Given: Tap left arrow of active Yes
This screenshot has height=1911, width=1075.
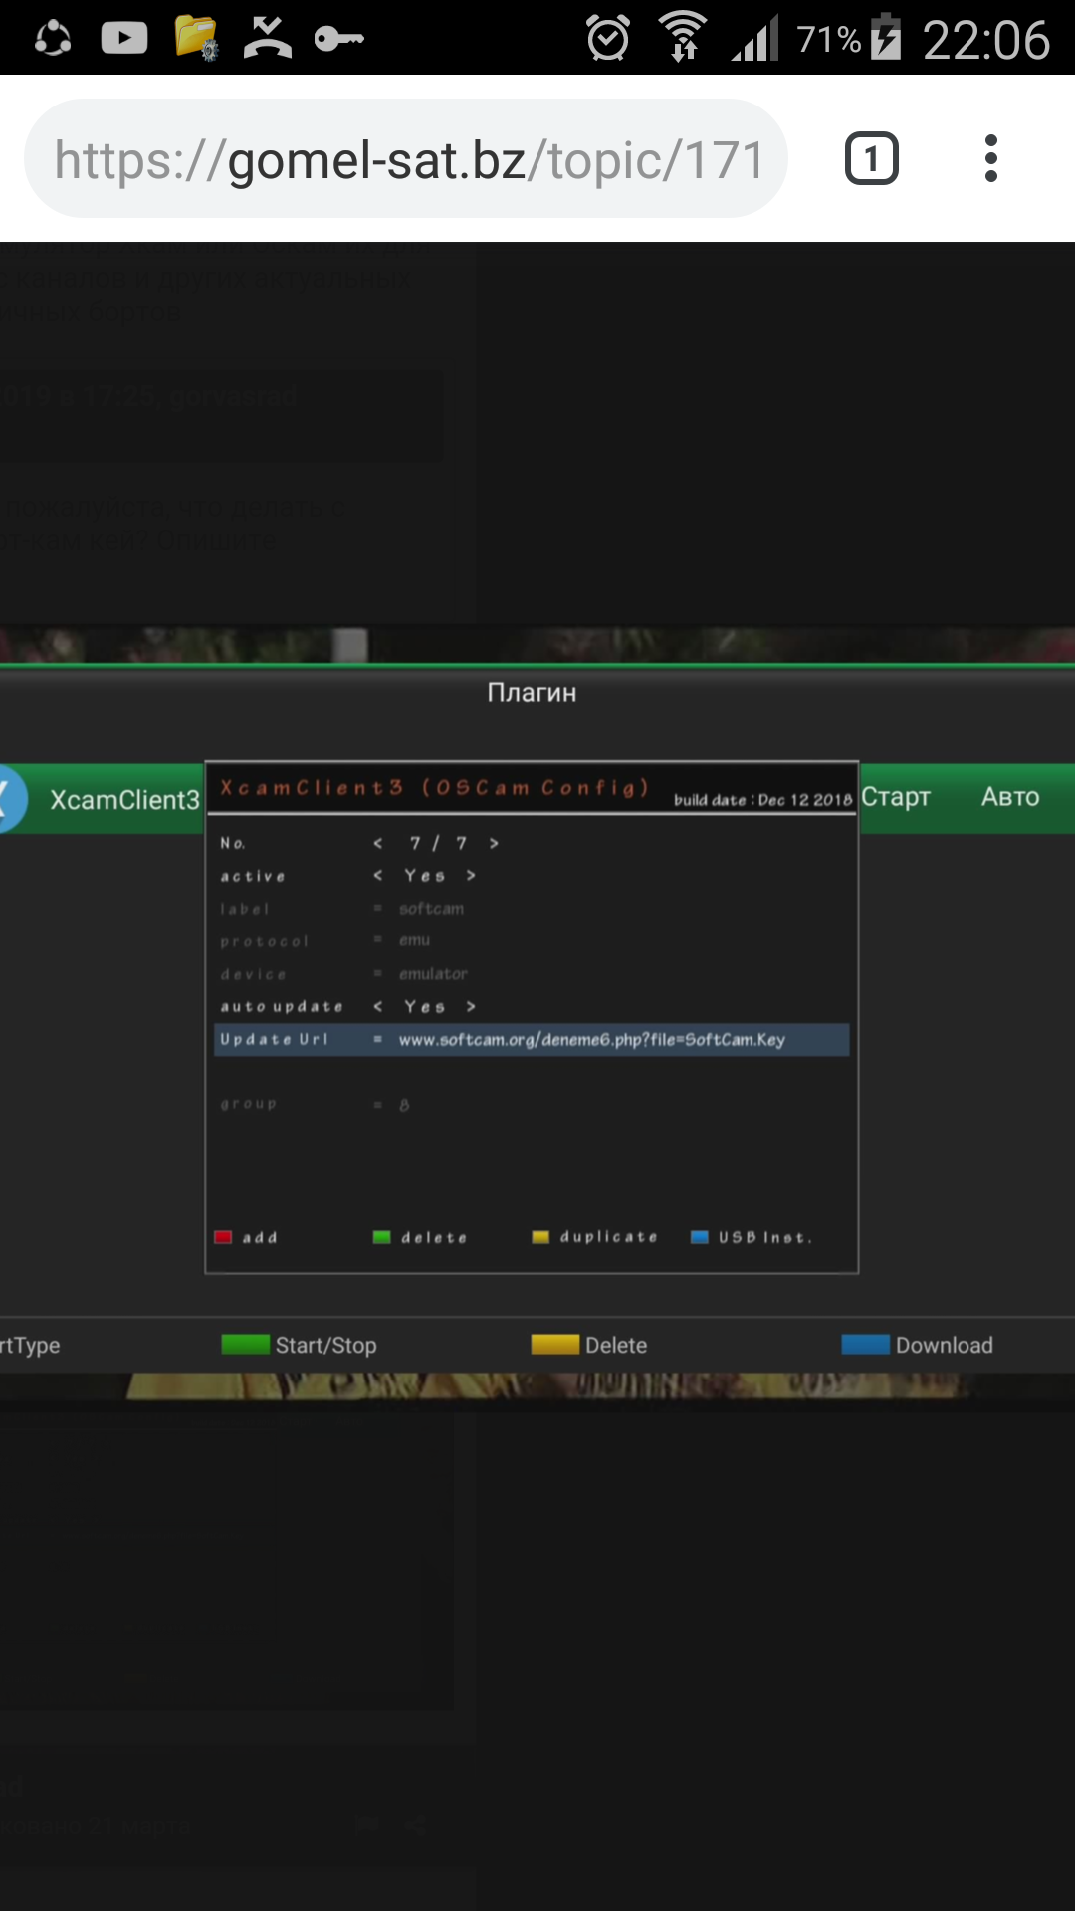Looking at the screenshot, I should (378, 875).
